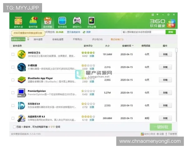Click 卸载 button for PremierOpinion

tap(165, 93)
